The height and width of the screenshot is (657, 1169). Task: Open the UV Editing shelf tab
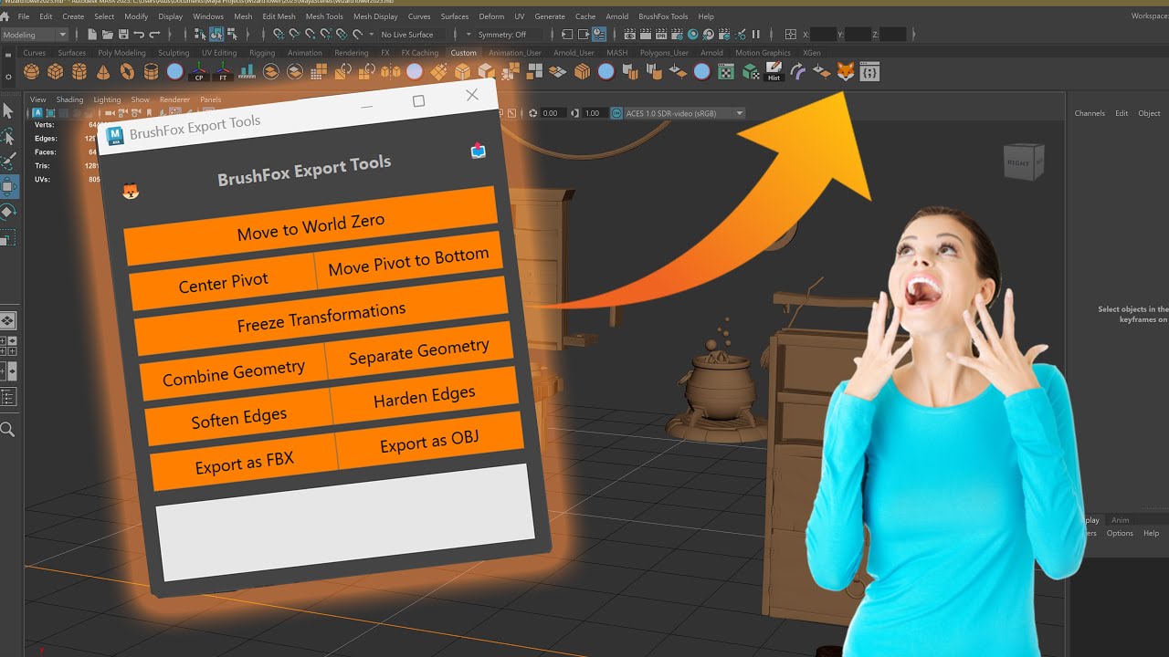(219, 52)
